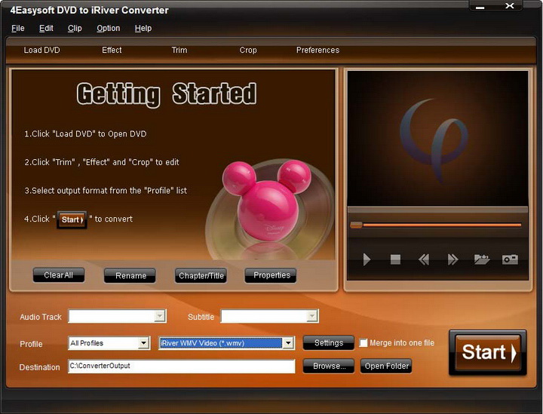
Task: Click the Settings button
Action: pyautogui.click(x=329, y=342)
